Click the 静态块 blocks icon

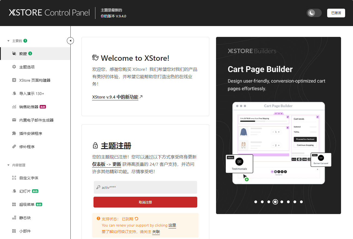click(14, 218)
